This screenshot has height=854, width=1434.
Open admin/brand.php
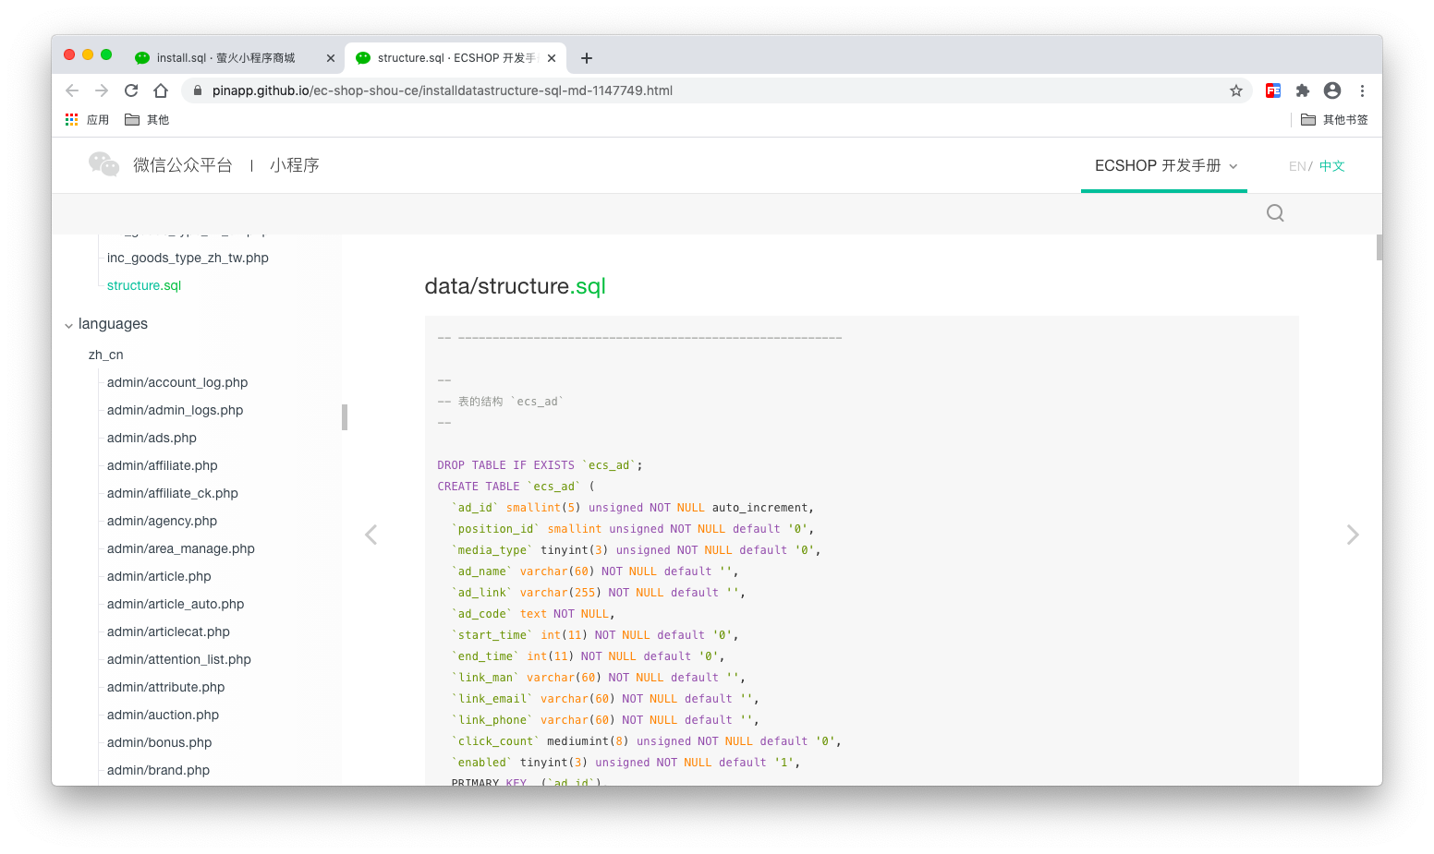(x=158, y=770)
